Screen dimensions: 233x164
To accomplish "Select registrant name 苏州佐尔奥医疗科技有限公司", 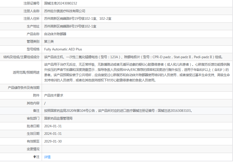I will [x=65, y=11].
